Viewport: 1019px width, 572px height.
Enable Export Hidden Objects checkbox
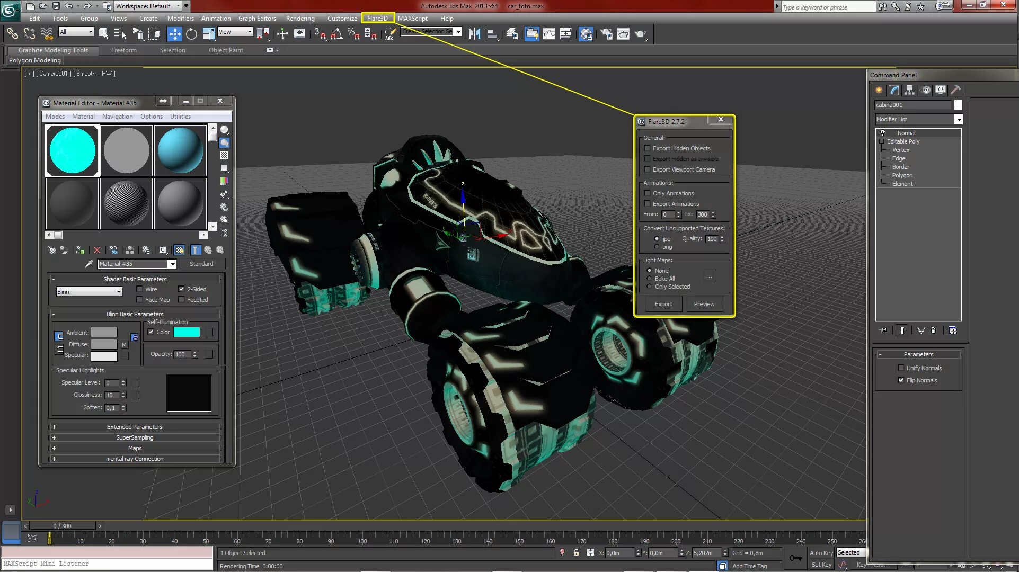647,148
